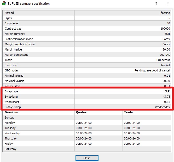Click the Swap short value -0.34
This screenshot has width=174, height=162.
coord(166,102)
